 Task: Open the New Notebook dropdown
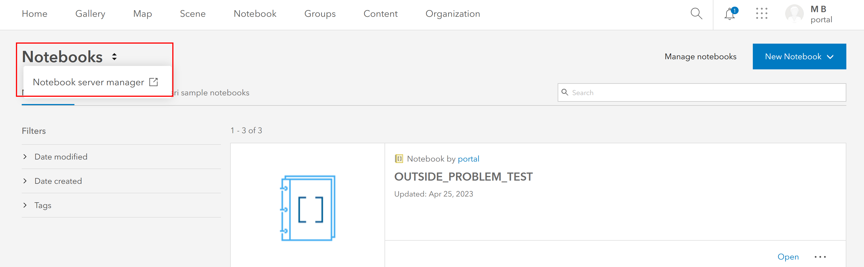799,57
